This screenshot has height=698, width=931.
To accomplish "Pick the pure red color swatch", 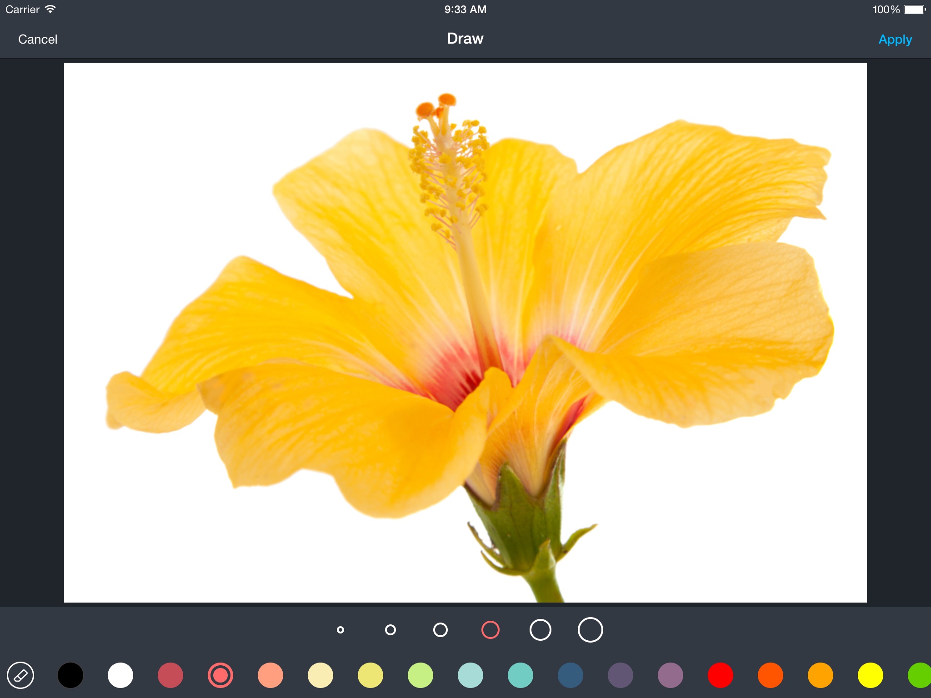I will [x=721, y=675].
